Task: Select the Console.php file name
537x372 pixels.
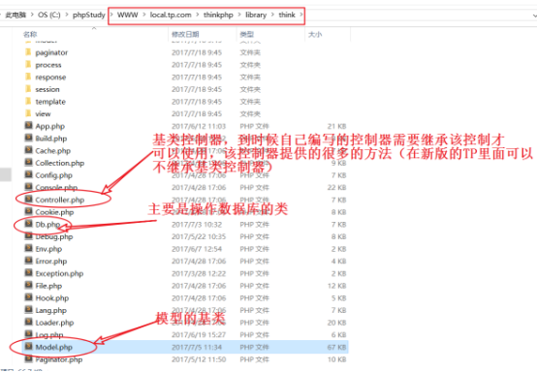Action: pos(56,187)
